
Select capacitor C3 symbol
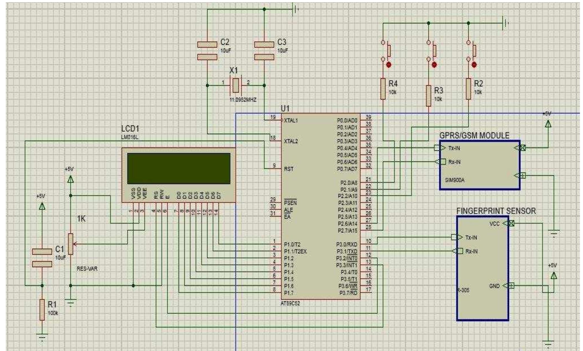click(x=264, y=51)
